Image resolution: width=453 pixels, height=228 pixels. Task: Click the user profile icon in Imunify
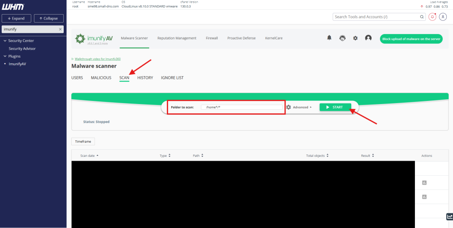tap(368, 38)
